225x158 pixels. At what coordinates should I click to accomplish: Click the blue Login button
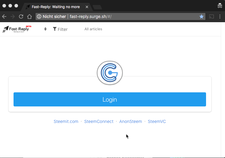(110, 99)
